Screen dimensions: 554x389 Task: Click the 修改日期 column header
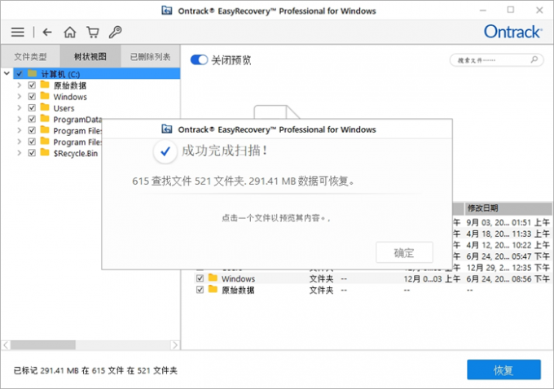point(508,208)
